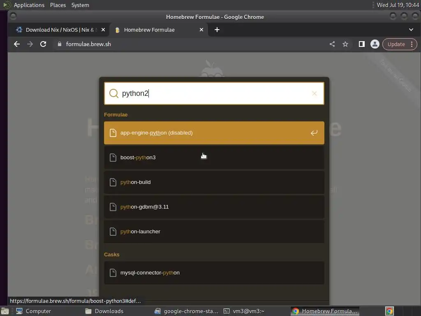Click the magnifier icon in search box
This screenshot has width=421, height=316.
click(x=114, y=93)
